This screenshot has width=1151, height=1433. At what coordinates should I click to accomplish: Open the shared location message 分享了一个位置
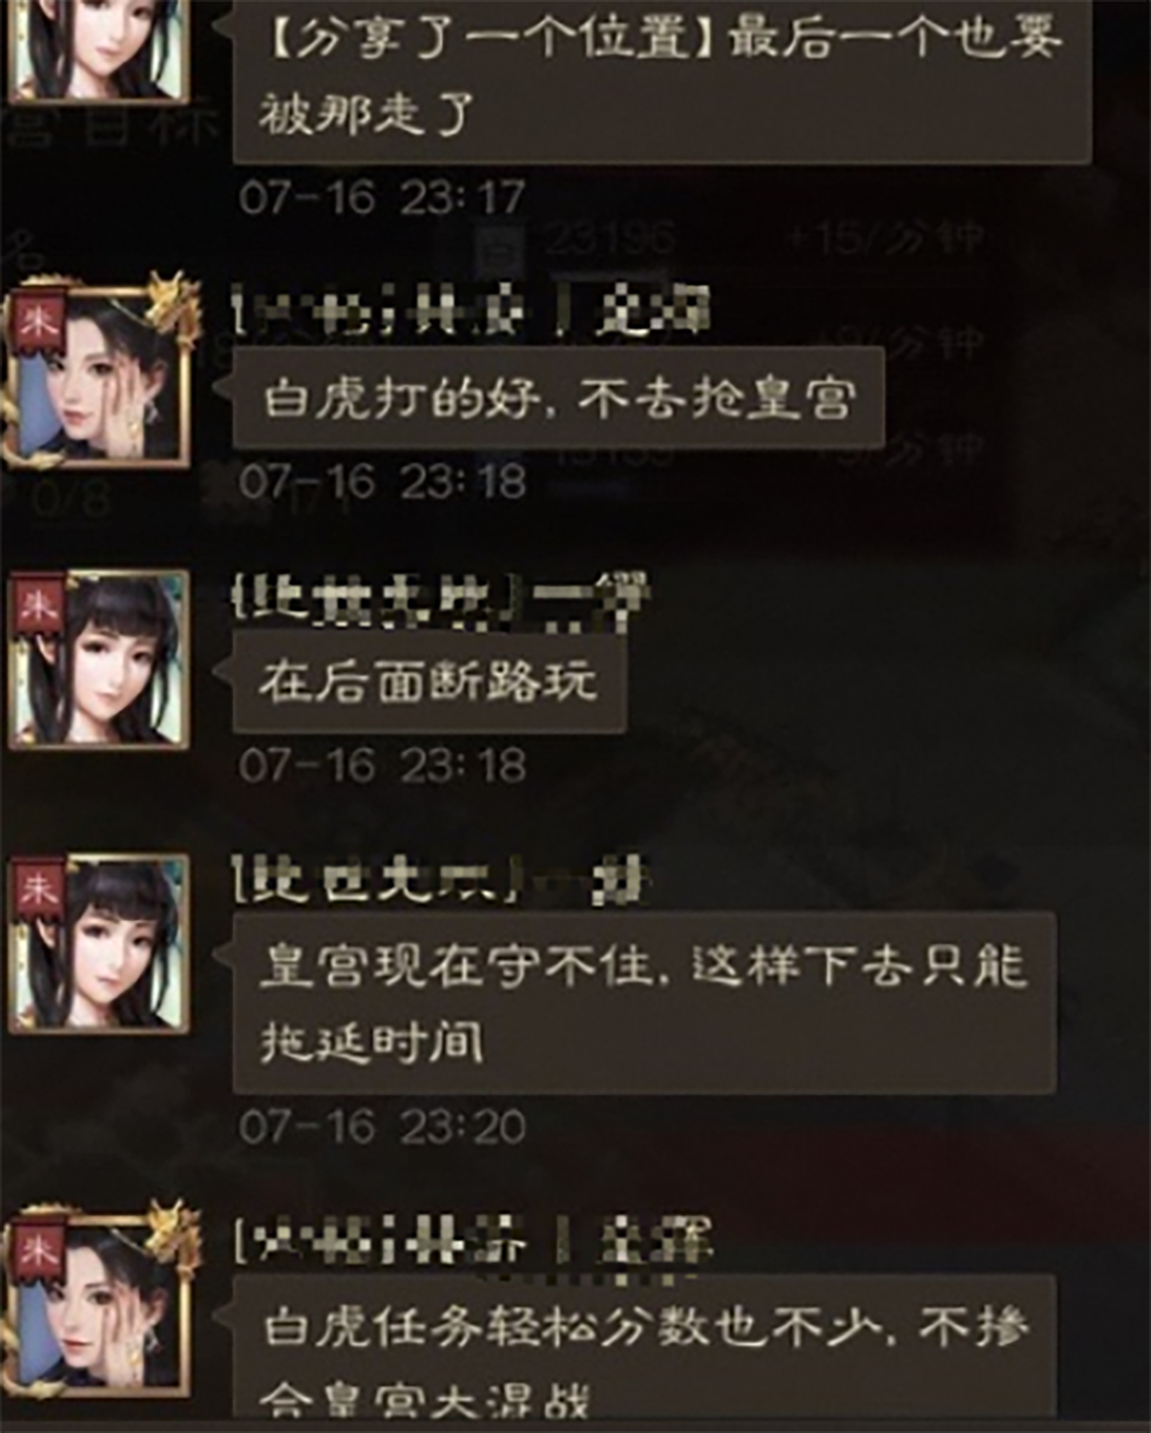point(662,79)
